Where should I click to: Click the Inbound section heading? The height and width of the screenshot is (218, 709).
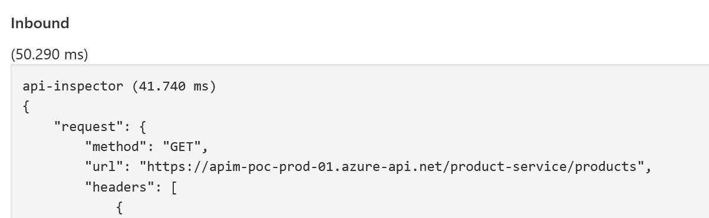(40, 24)
